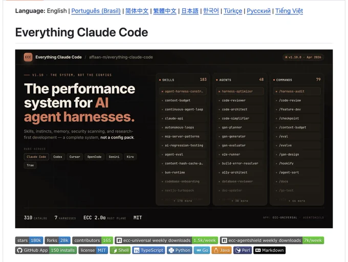
Task: Choose the Türkçe language link
Action: tap(233, 11)
